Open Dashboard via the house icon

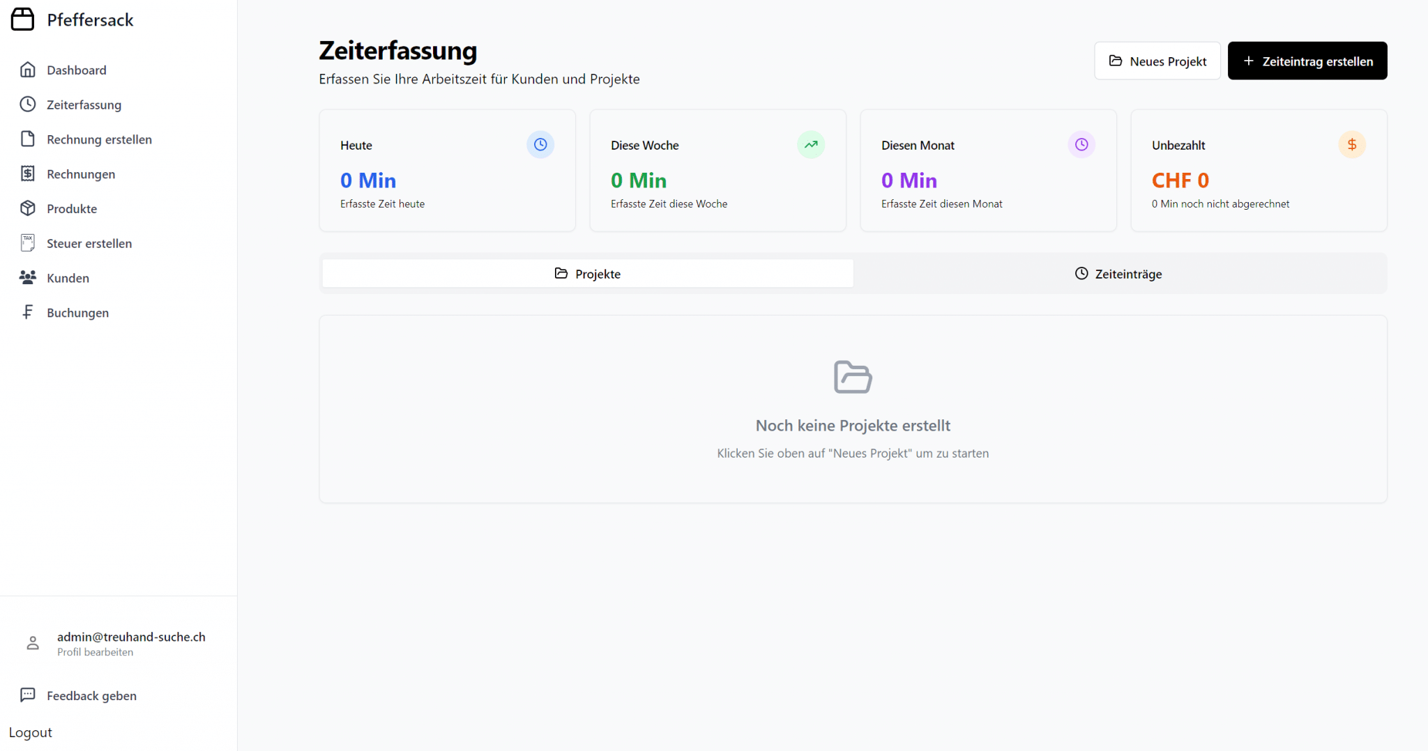(28, 70)
